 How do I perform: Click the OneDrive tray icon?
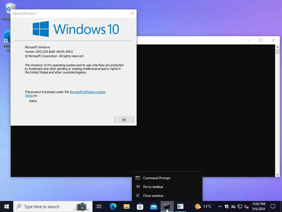tap(233, 206)
